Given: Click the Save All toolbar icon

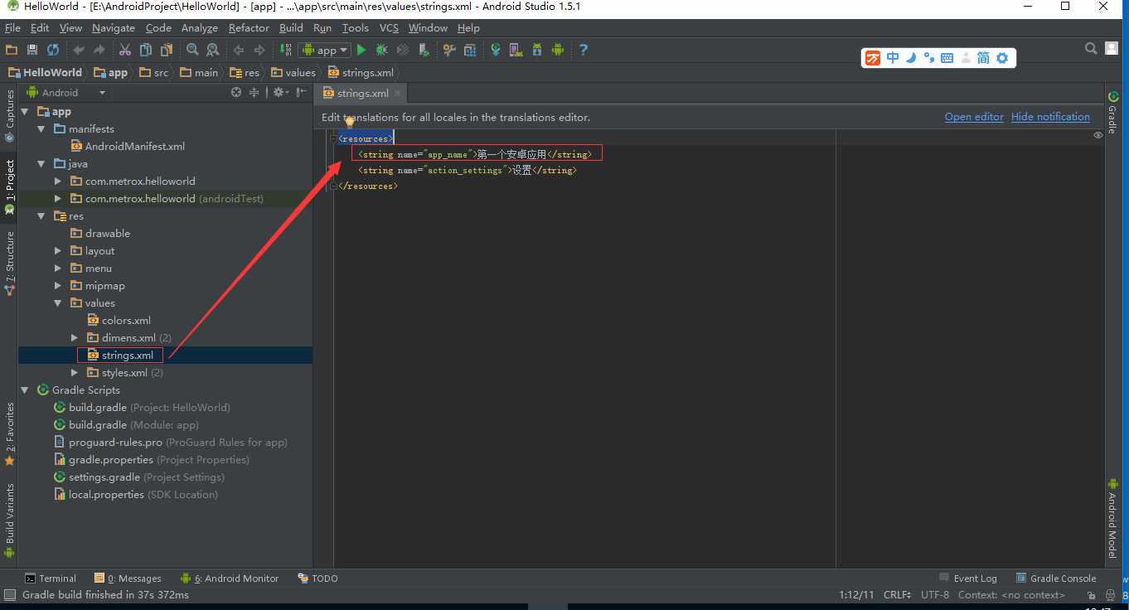Looking at the screenshot, I should [32, 50].
